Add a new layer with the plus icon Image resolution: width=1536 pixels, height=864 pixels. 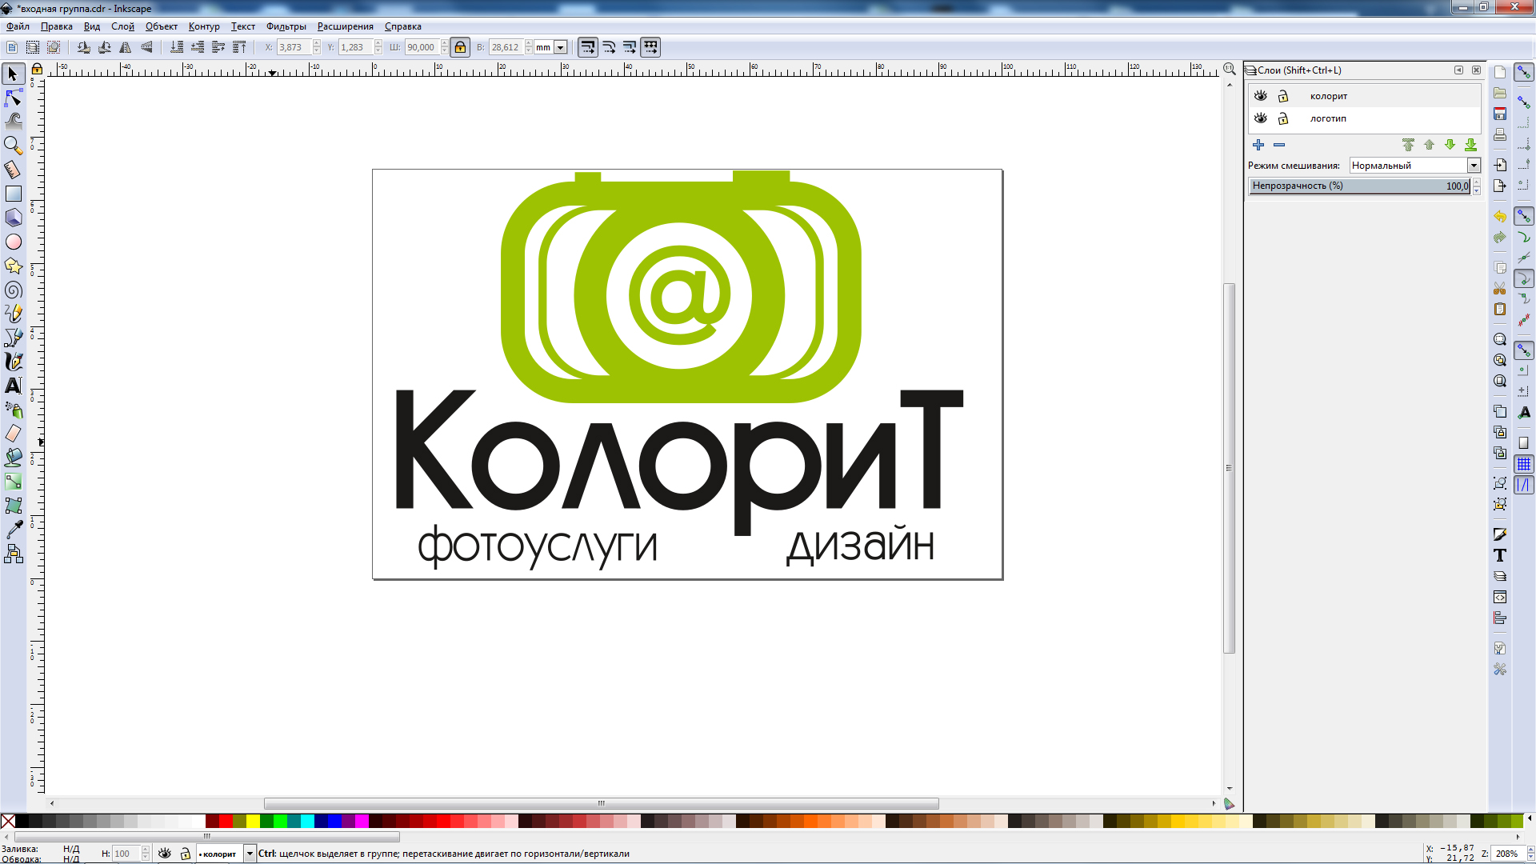pos(1258,145)
